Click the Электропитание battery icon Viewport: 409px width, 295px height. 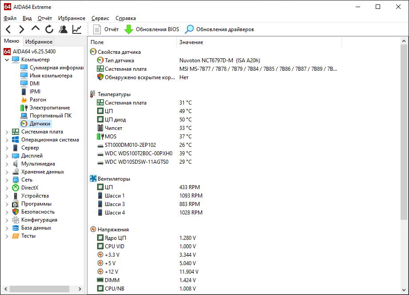pos(24,108)
